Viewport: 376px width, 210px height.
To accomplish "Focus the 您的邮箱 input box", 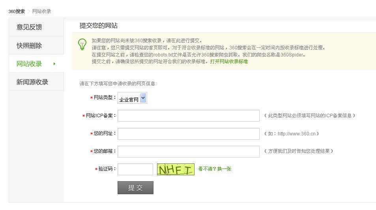I will 189,152.
